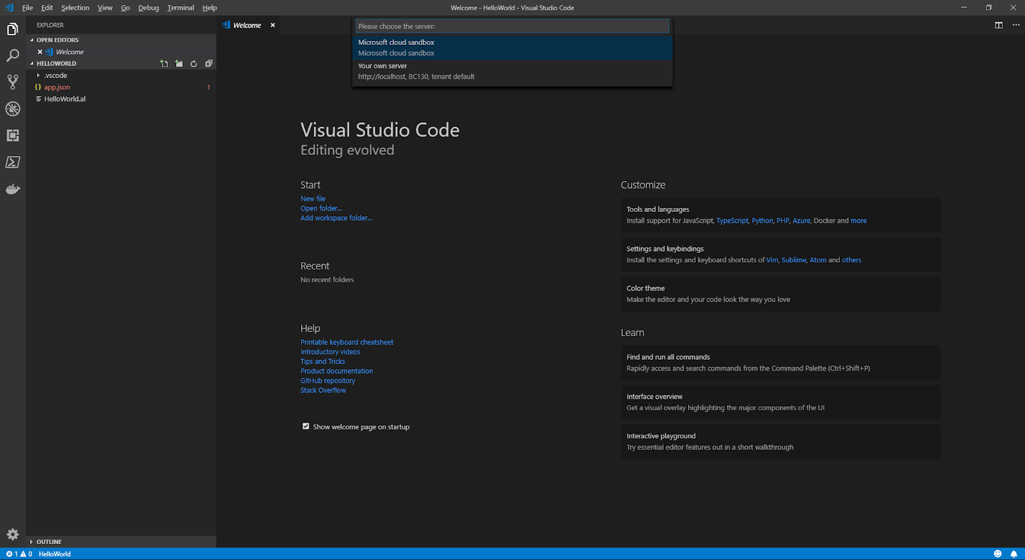Open the Search view in activity bar
This screenshot has width=1025, height=560.
(13, 56)
